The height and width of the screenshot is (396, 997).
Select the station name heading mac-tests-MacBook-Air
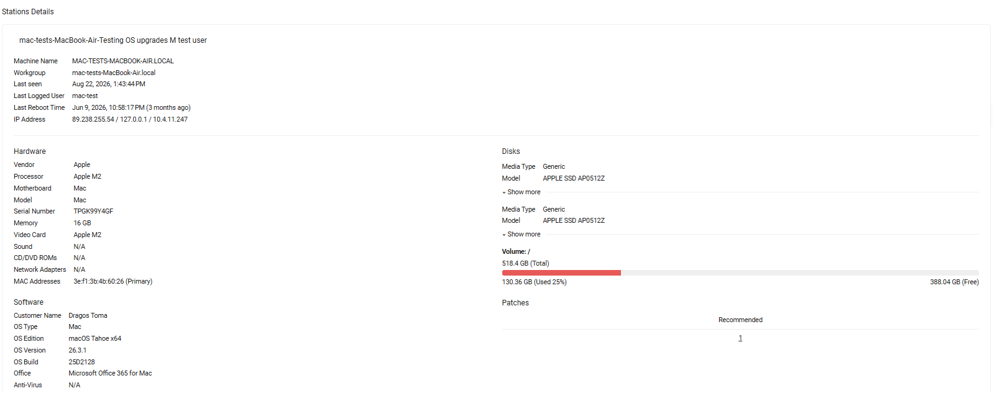113,40
